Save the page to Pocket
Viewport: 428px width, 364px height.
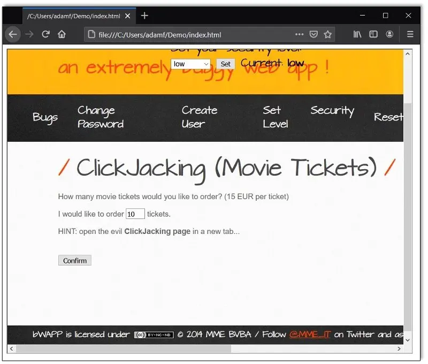(x=314, y=34)
